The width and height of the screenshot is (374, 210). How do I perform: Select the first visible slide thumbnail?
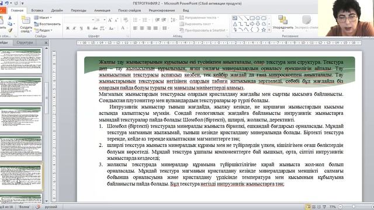pyautogui.click(x=21, y=61)
